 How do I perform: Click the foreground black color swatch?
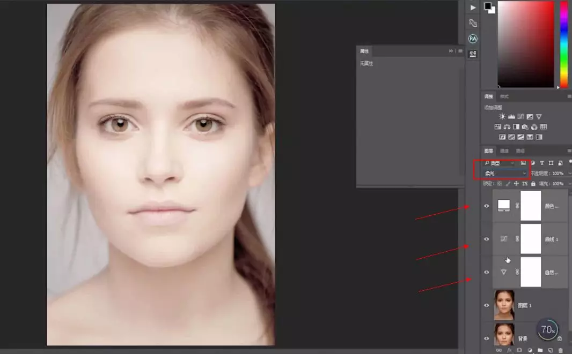(x=487, y=5)
